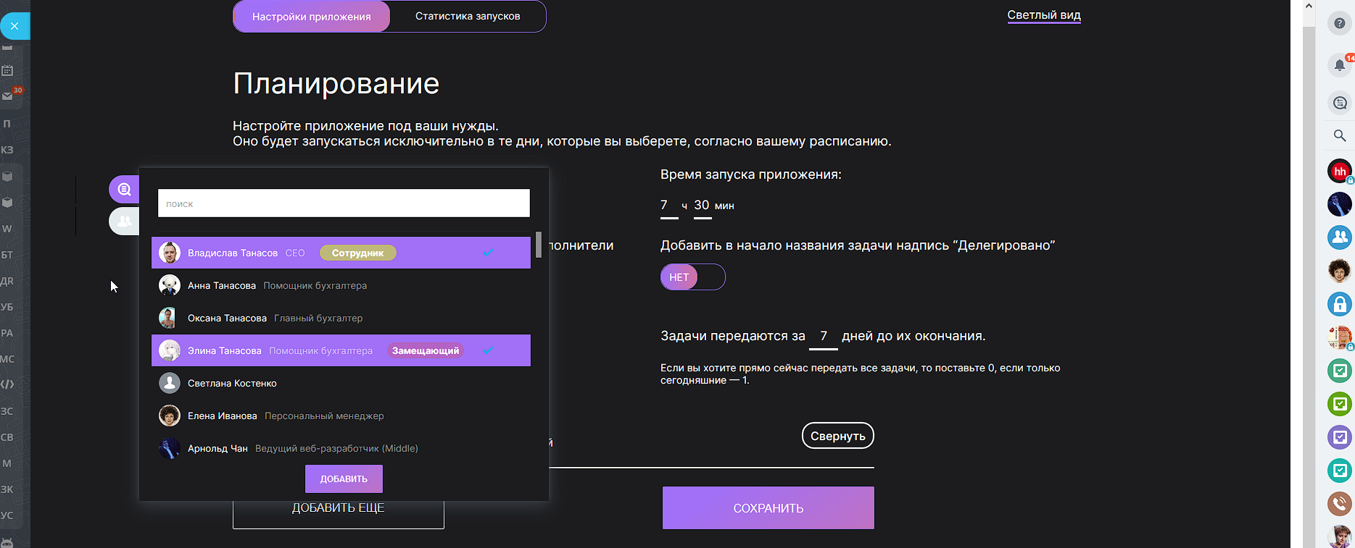Screen dimensions: 1355x548
Task: Click the Сотрудник badge on Владислав row
Action: [358, 253]
